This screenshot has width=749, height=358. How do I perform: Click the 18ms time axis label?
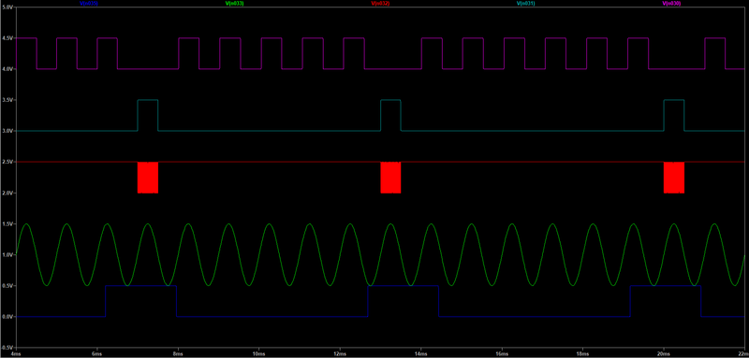coord(582,354)
